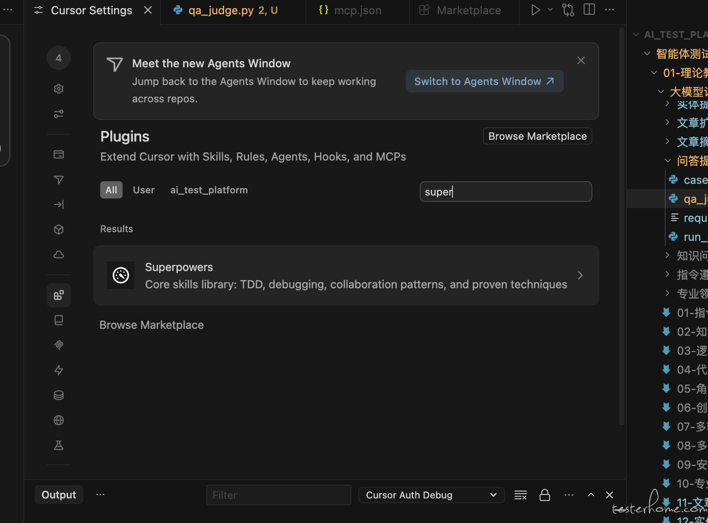Maximize the panel with the up chevron
The image size is (708, 523).
tap(591, 495)
